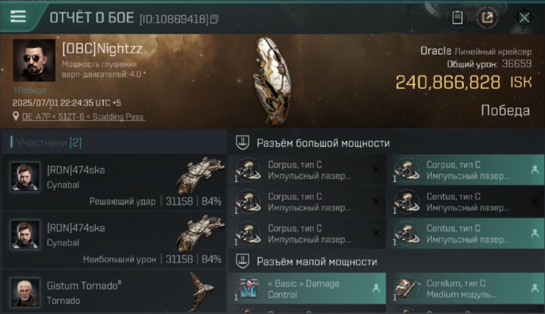Select first Corpus type C pulse laser module
The image size is (545, 314).
coord(307,170)
